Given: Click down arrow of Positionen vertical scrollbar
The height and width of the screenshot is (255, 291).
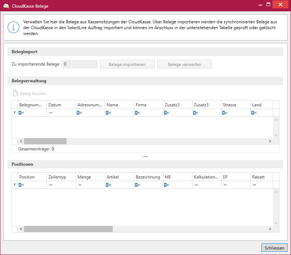Looking at the screenshot, I should tap(276, 223).
